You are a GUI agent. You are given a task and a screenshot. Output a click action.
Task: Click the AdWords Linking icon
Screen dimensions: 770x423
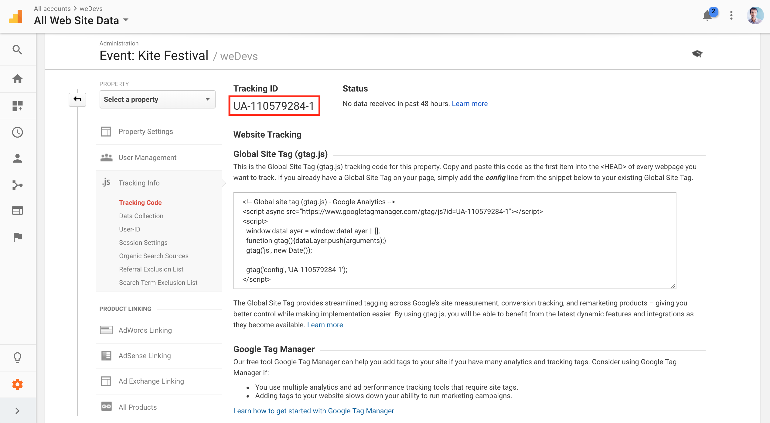pos(106,330)
